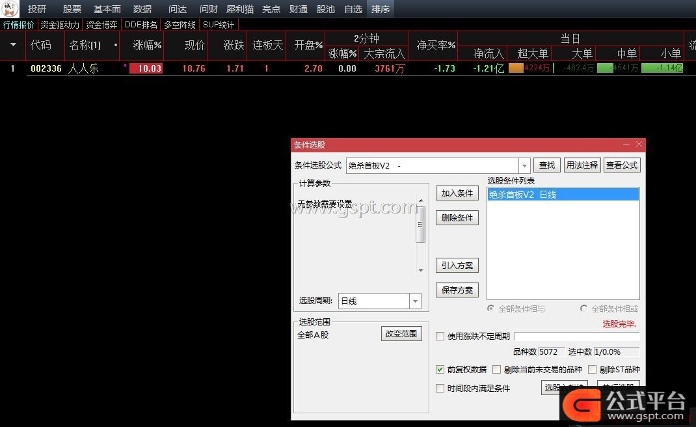Open the 投研 menu
Screen dimensions: 696x427
tap(37, 9)
